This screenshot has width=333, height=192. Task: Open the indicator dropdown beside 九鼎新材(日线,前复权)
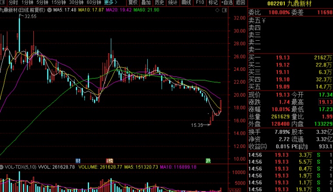click(49, 10)
